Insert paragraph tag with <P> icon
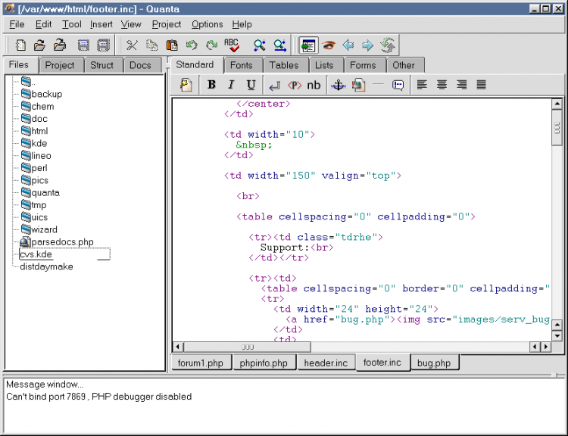568x436 pixels. (x=294, y=86)
